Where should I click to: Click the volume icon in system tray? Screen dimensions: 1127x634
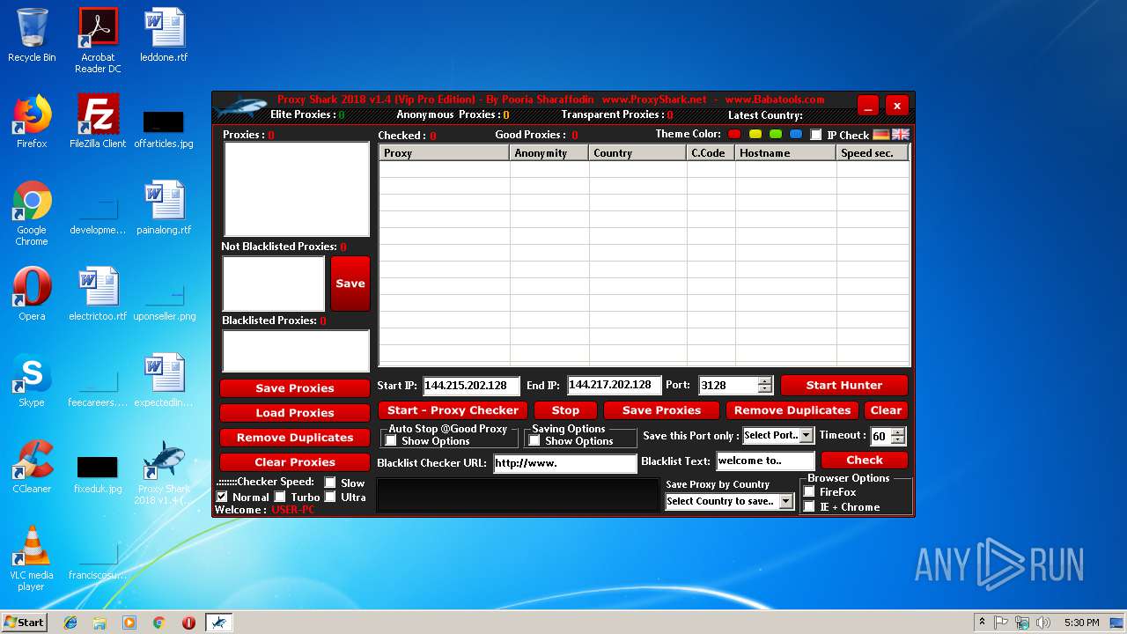[x=1043, y=623]
